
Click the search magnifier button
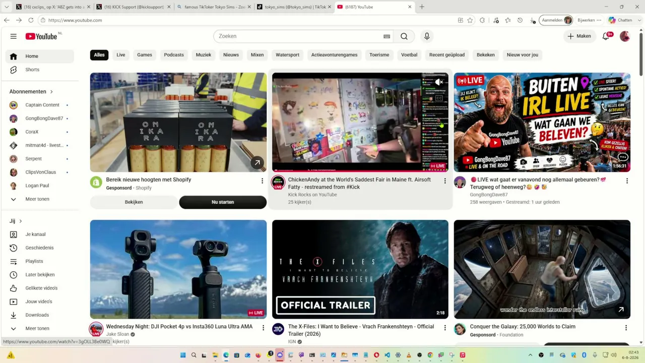(404, 36)
